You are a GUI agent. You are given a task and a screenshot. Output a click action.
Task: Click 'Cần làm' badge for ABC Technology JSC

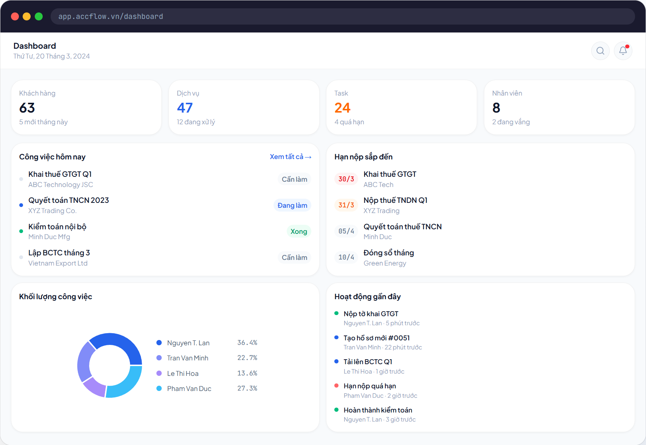(x=294, y=179)
